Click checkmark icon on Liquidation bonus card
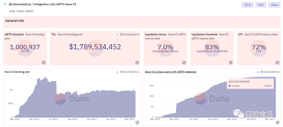Image resolution: width=283 pixels, height=127 pixels. coord(184,62)
